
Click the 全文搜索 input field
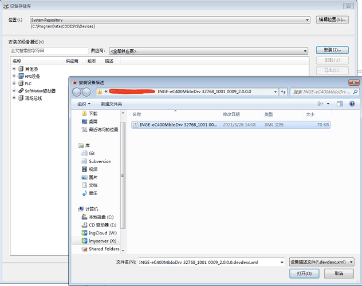49,51
